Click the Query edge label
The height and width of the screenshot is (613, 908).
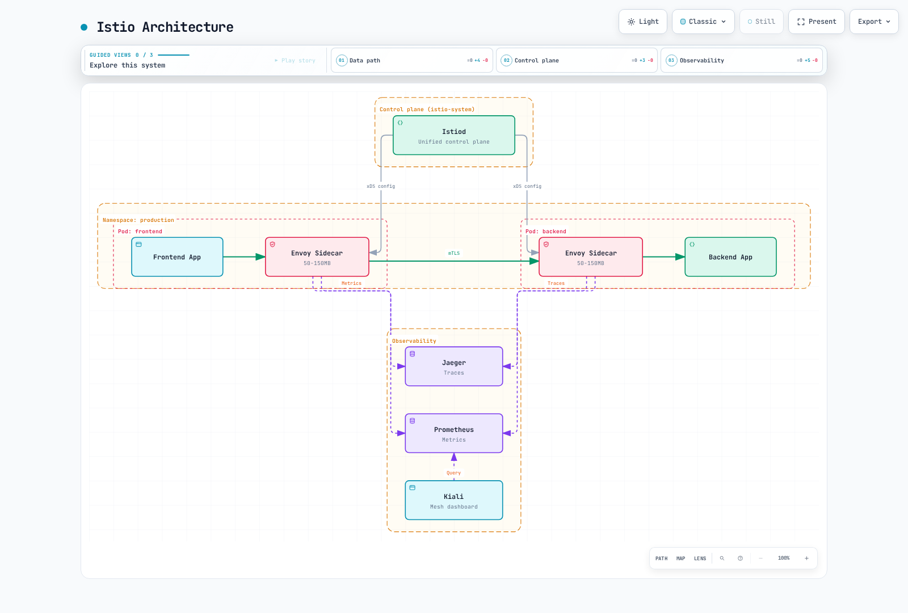point(454,473)
